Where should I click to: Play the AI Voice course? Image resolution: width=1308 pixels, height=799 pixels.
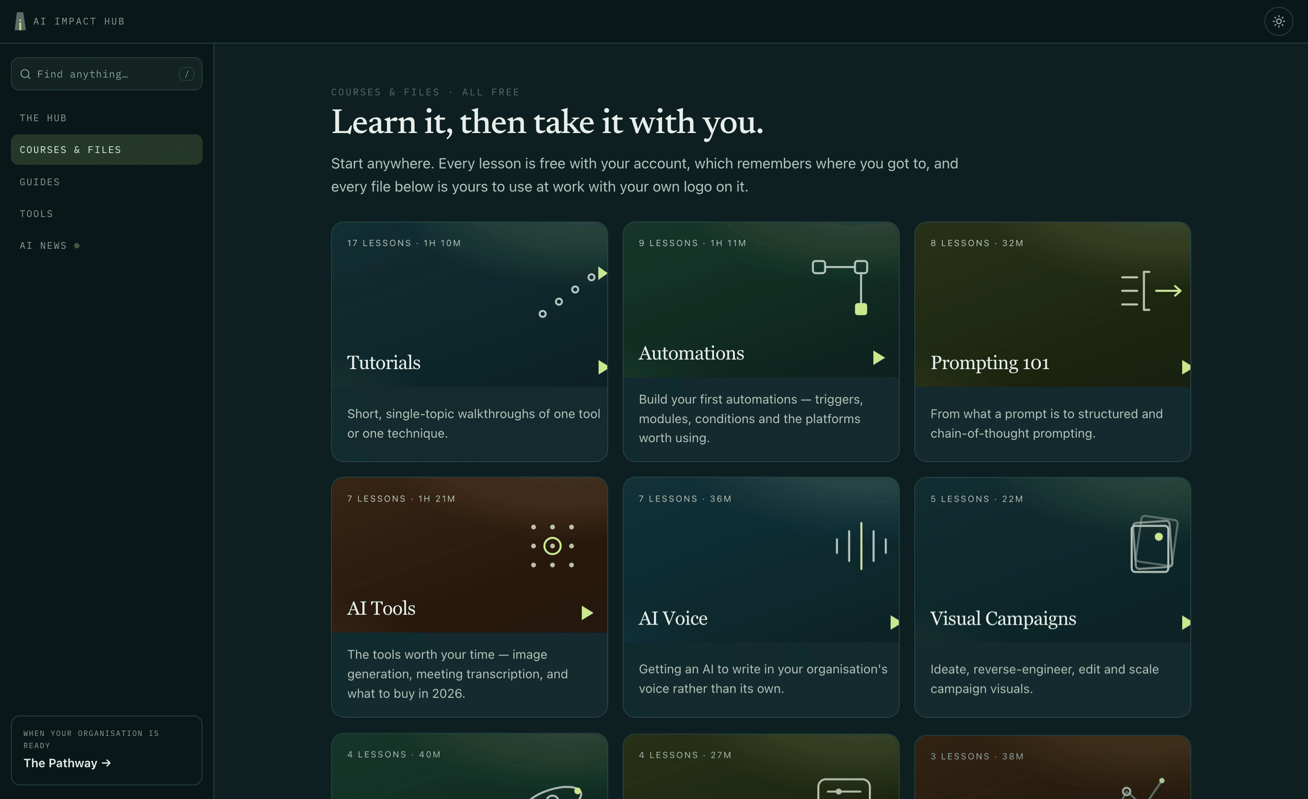pyautogui.click(x=894, y=622)
